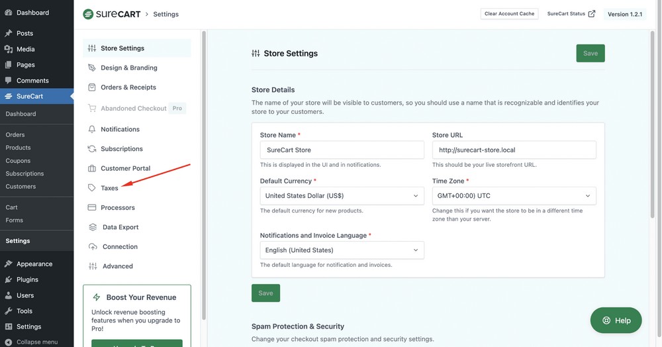This screenshot has height=347, width=662.
Task: Open Plugins in WordPress admin menu
Action: click(27, 279)
